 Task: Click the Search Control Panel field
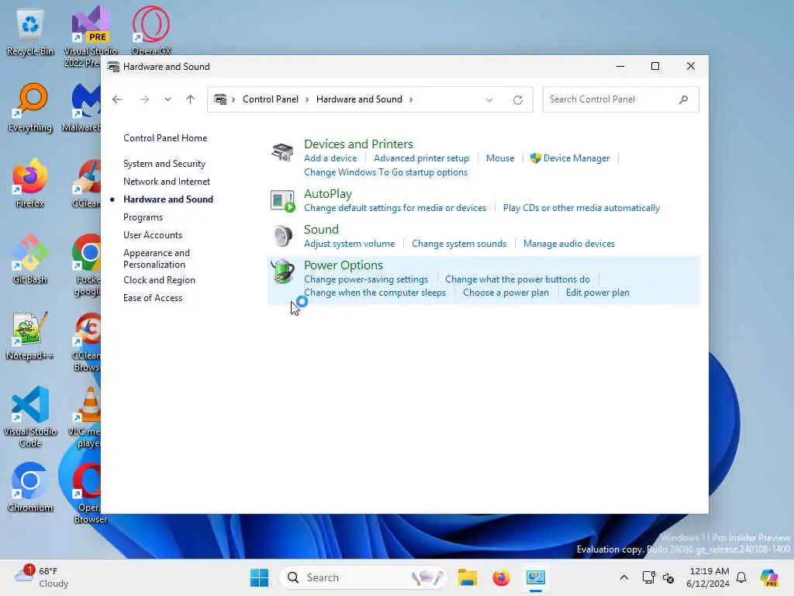click(x=620, y=99)
